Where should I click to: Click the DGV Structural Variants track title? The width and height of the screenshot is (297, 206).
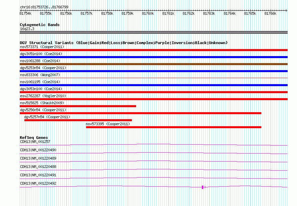[124, 43]
